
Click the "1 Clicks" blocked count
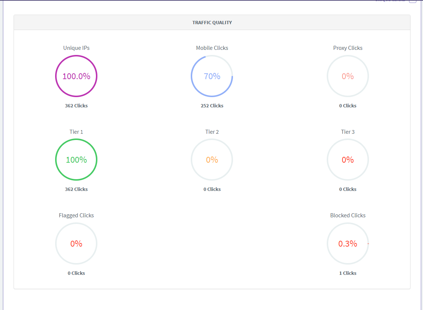click(348, 273)
